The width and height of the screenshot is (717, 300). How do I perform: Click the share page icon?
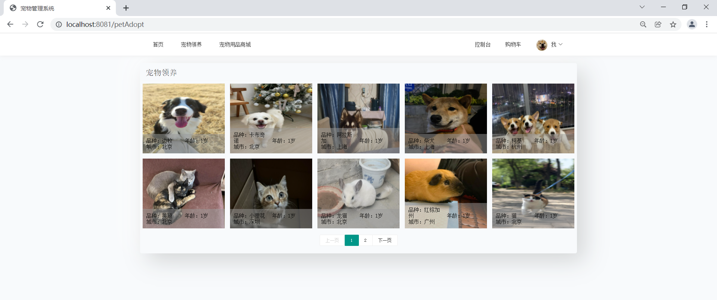point(658,24)
